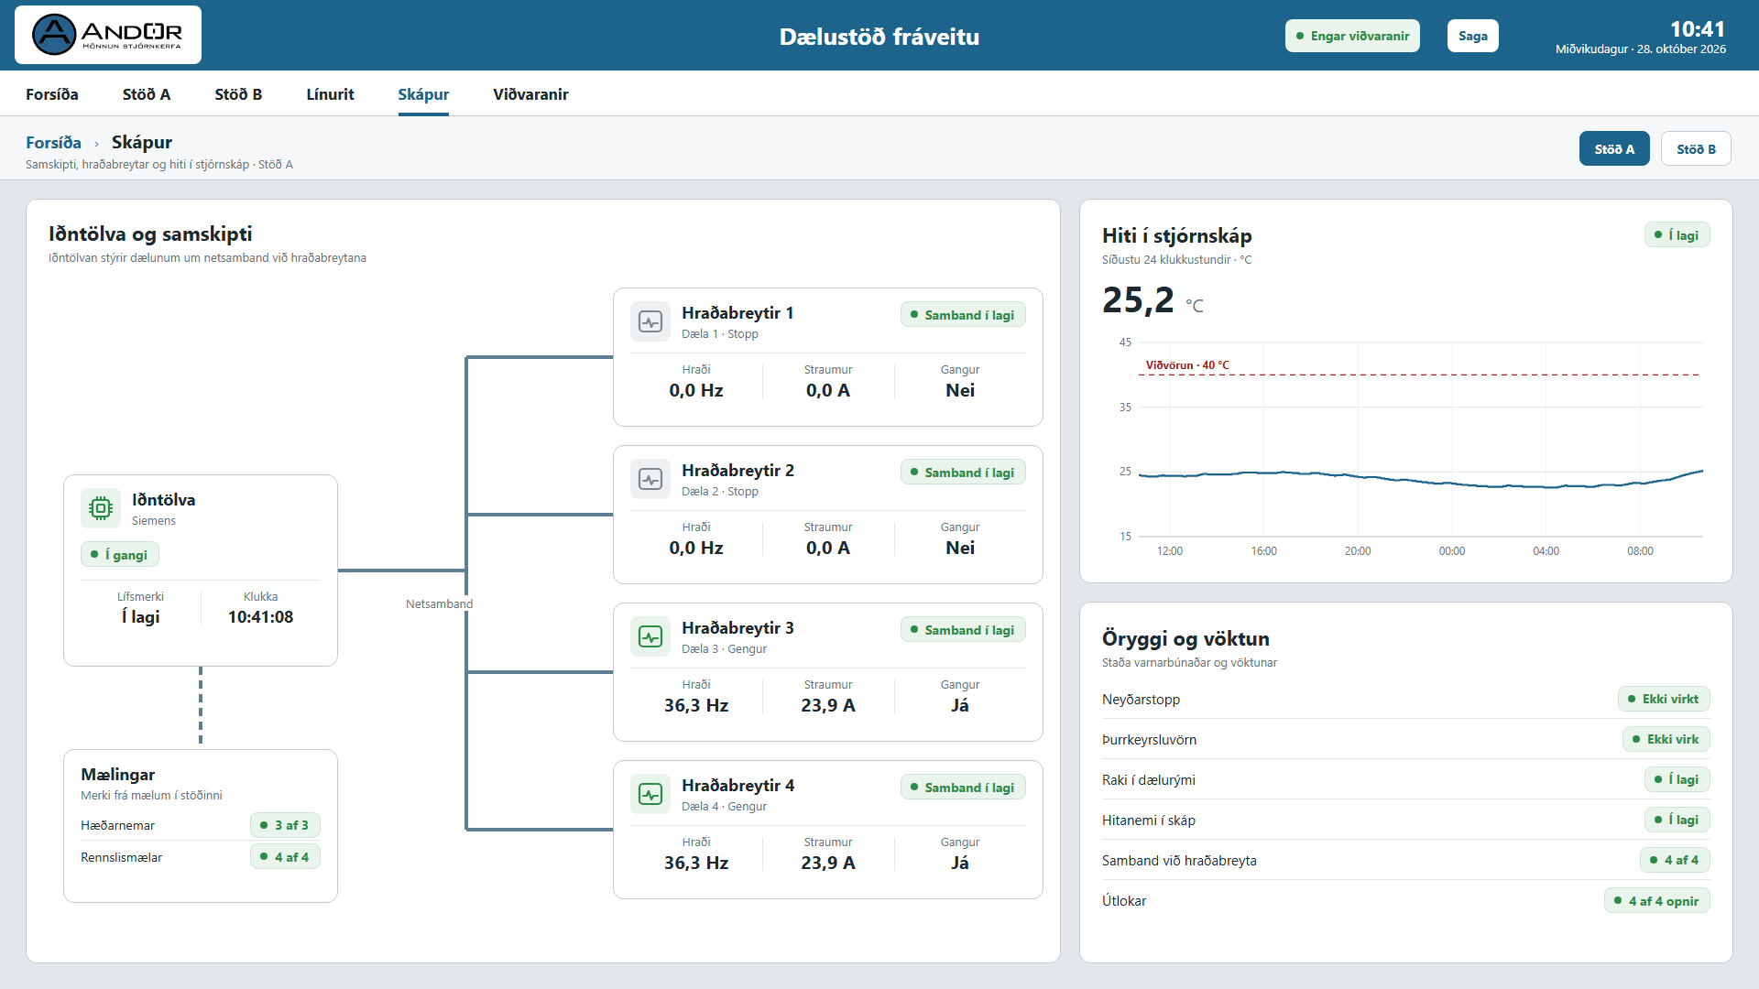Click the Engar viðvaranir status button
Image resolution: width=1759 pixels, height=989 pixels.
[x=1352, y=36]
